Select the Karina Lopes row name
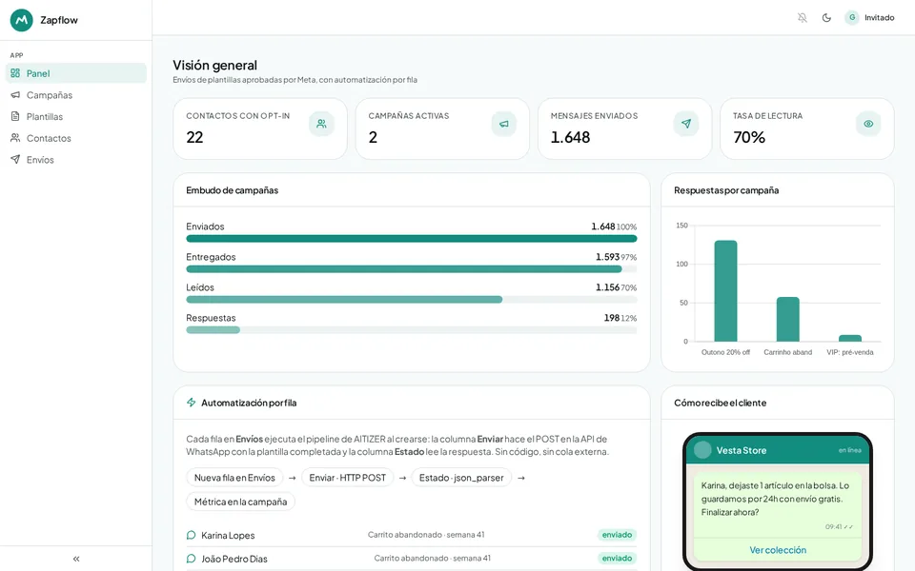The width and height of the screenshot is (915, 571). pyautogui.click(x=228, y=536)
